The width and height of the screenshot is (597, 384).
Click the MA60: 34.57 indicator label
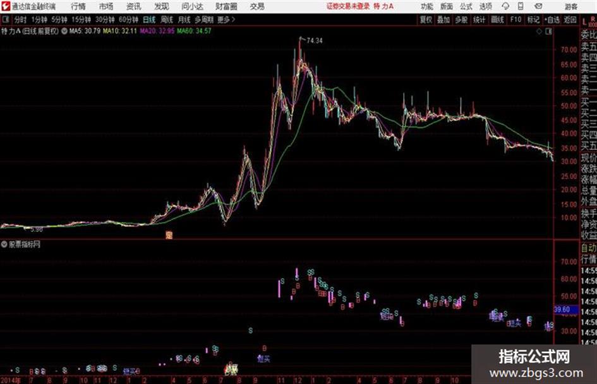click(194, 31)
